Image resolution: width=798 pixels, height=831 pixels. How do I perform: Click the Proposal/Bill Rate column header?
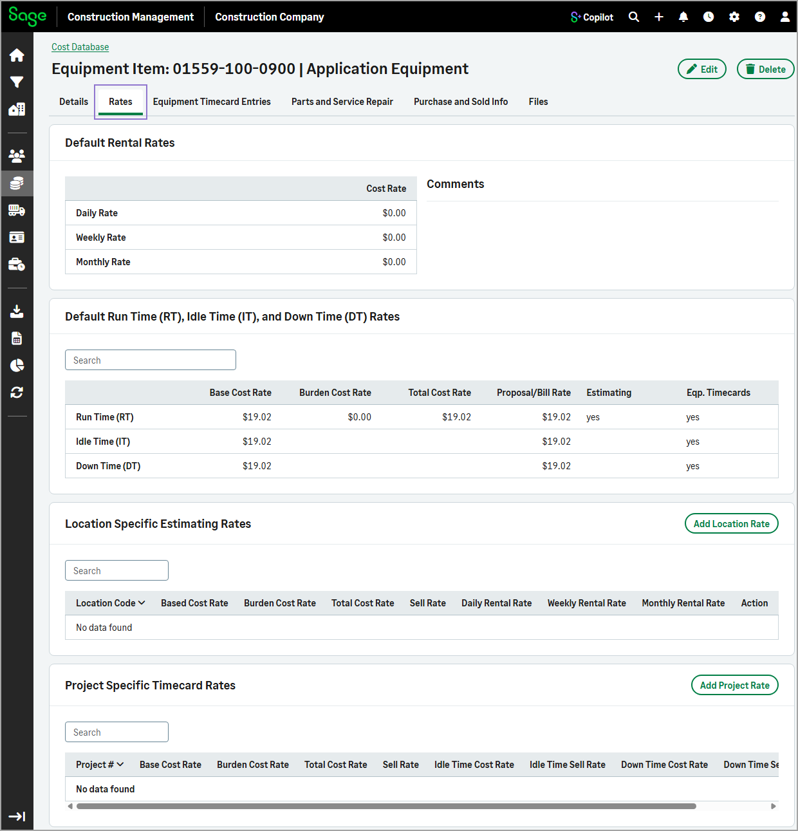tap(534, 393)
